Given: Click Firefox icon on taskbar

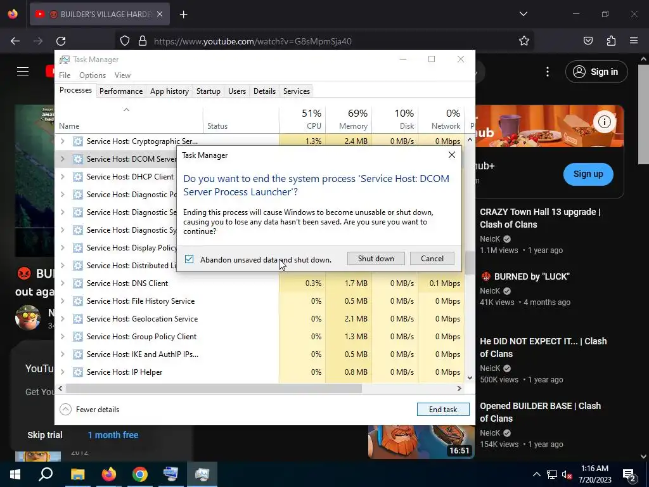Looking at the screenshot, I should click(109, 474).
